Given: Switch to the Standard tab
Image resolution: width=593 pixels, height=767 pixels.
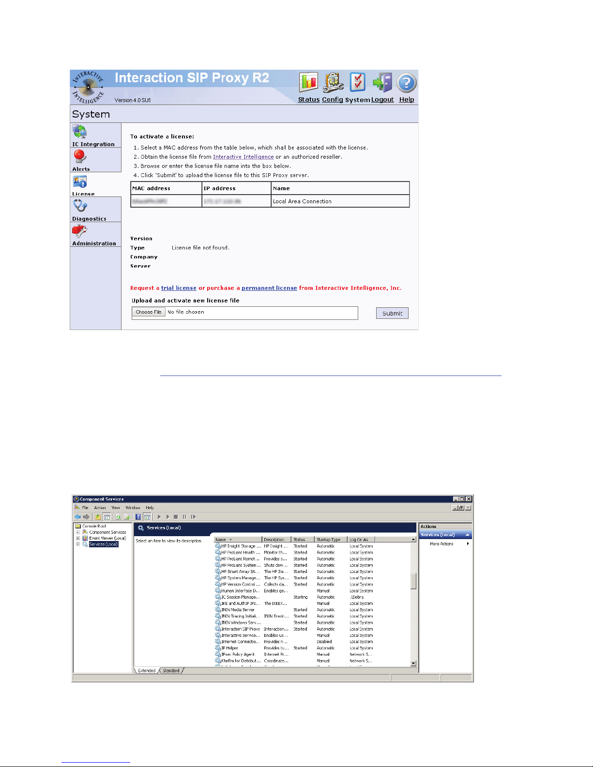Looking at the screenshot, I should (171, 671).
